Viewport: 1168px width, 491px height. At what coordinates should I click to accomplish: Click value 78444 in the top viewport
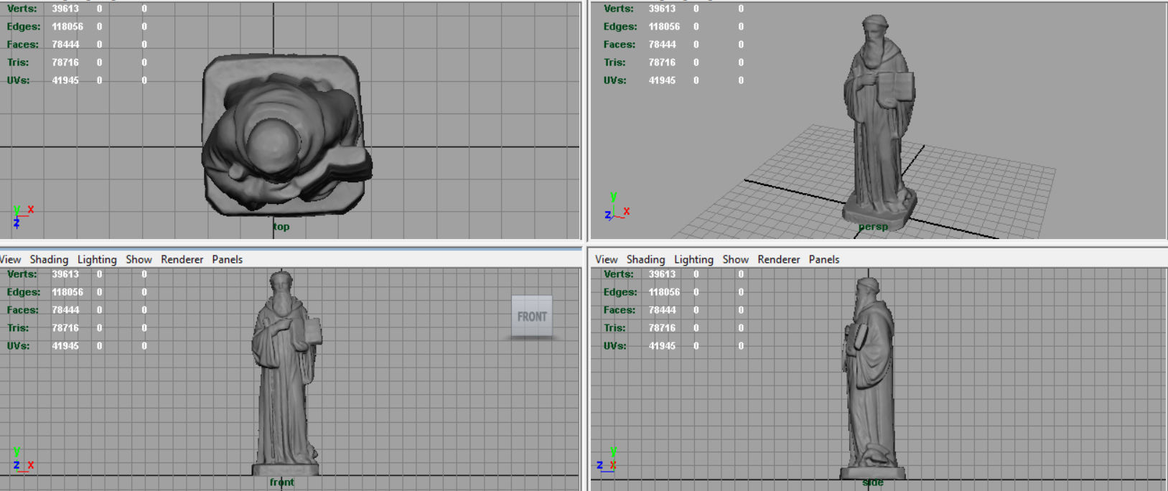tap(65, 45)
